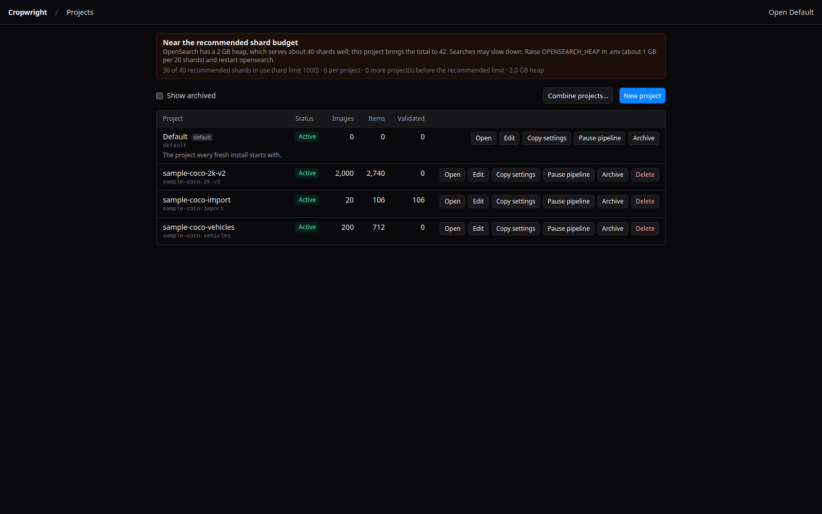Copy settings of sample-coco-import
Screen dimensions: 822x514
516,201
